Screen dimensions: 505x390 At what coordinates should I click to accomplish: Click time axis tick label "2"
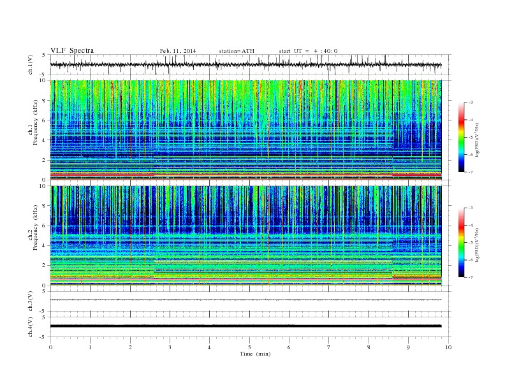[x=130, y=347]
